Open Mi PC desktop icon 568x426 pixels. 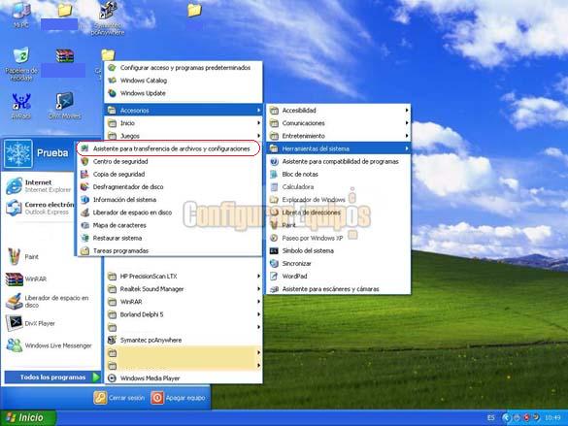click(x=20, y=15)
